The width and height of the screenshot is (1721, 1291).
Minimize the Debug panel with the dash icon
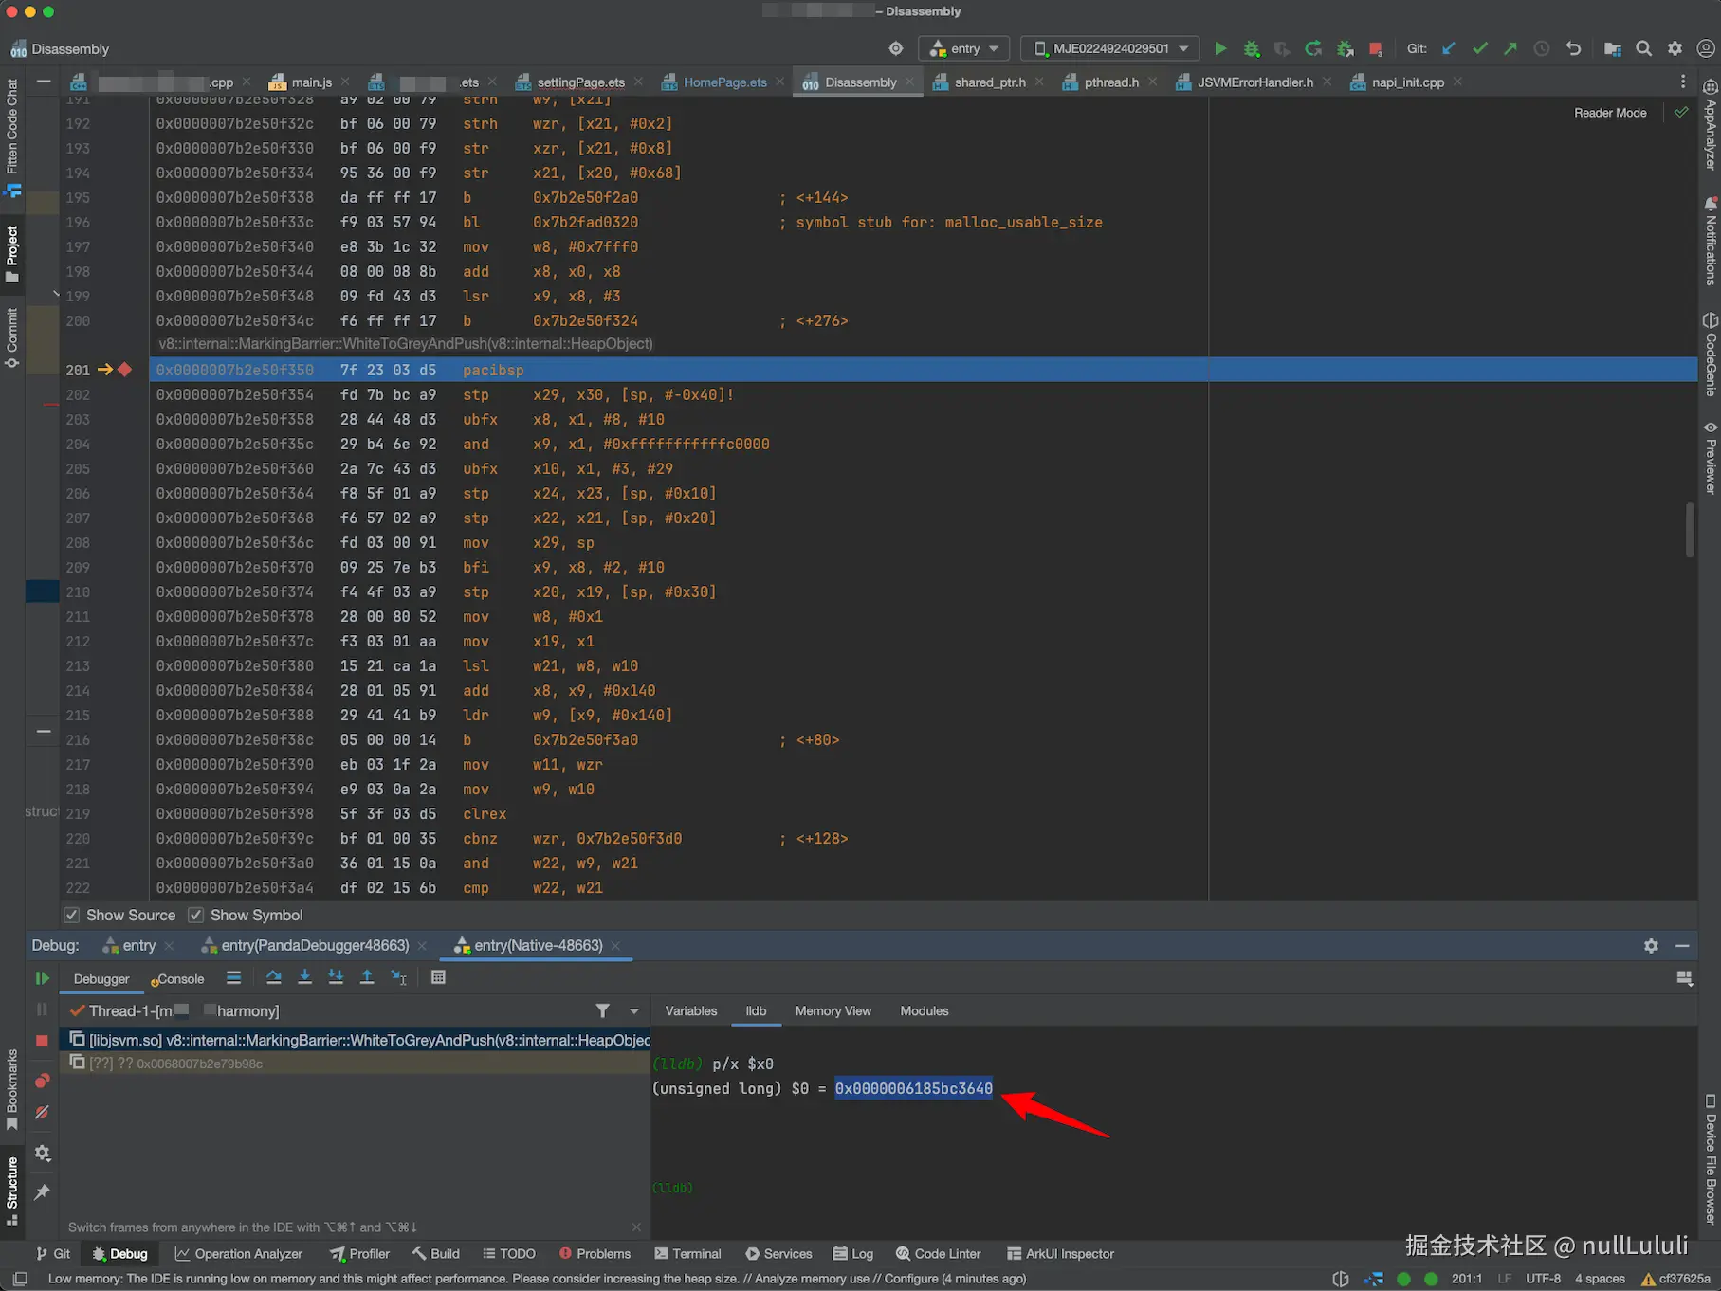coord(1682,946)
